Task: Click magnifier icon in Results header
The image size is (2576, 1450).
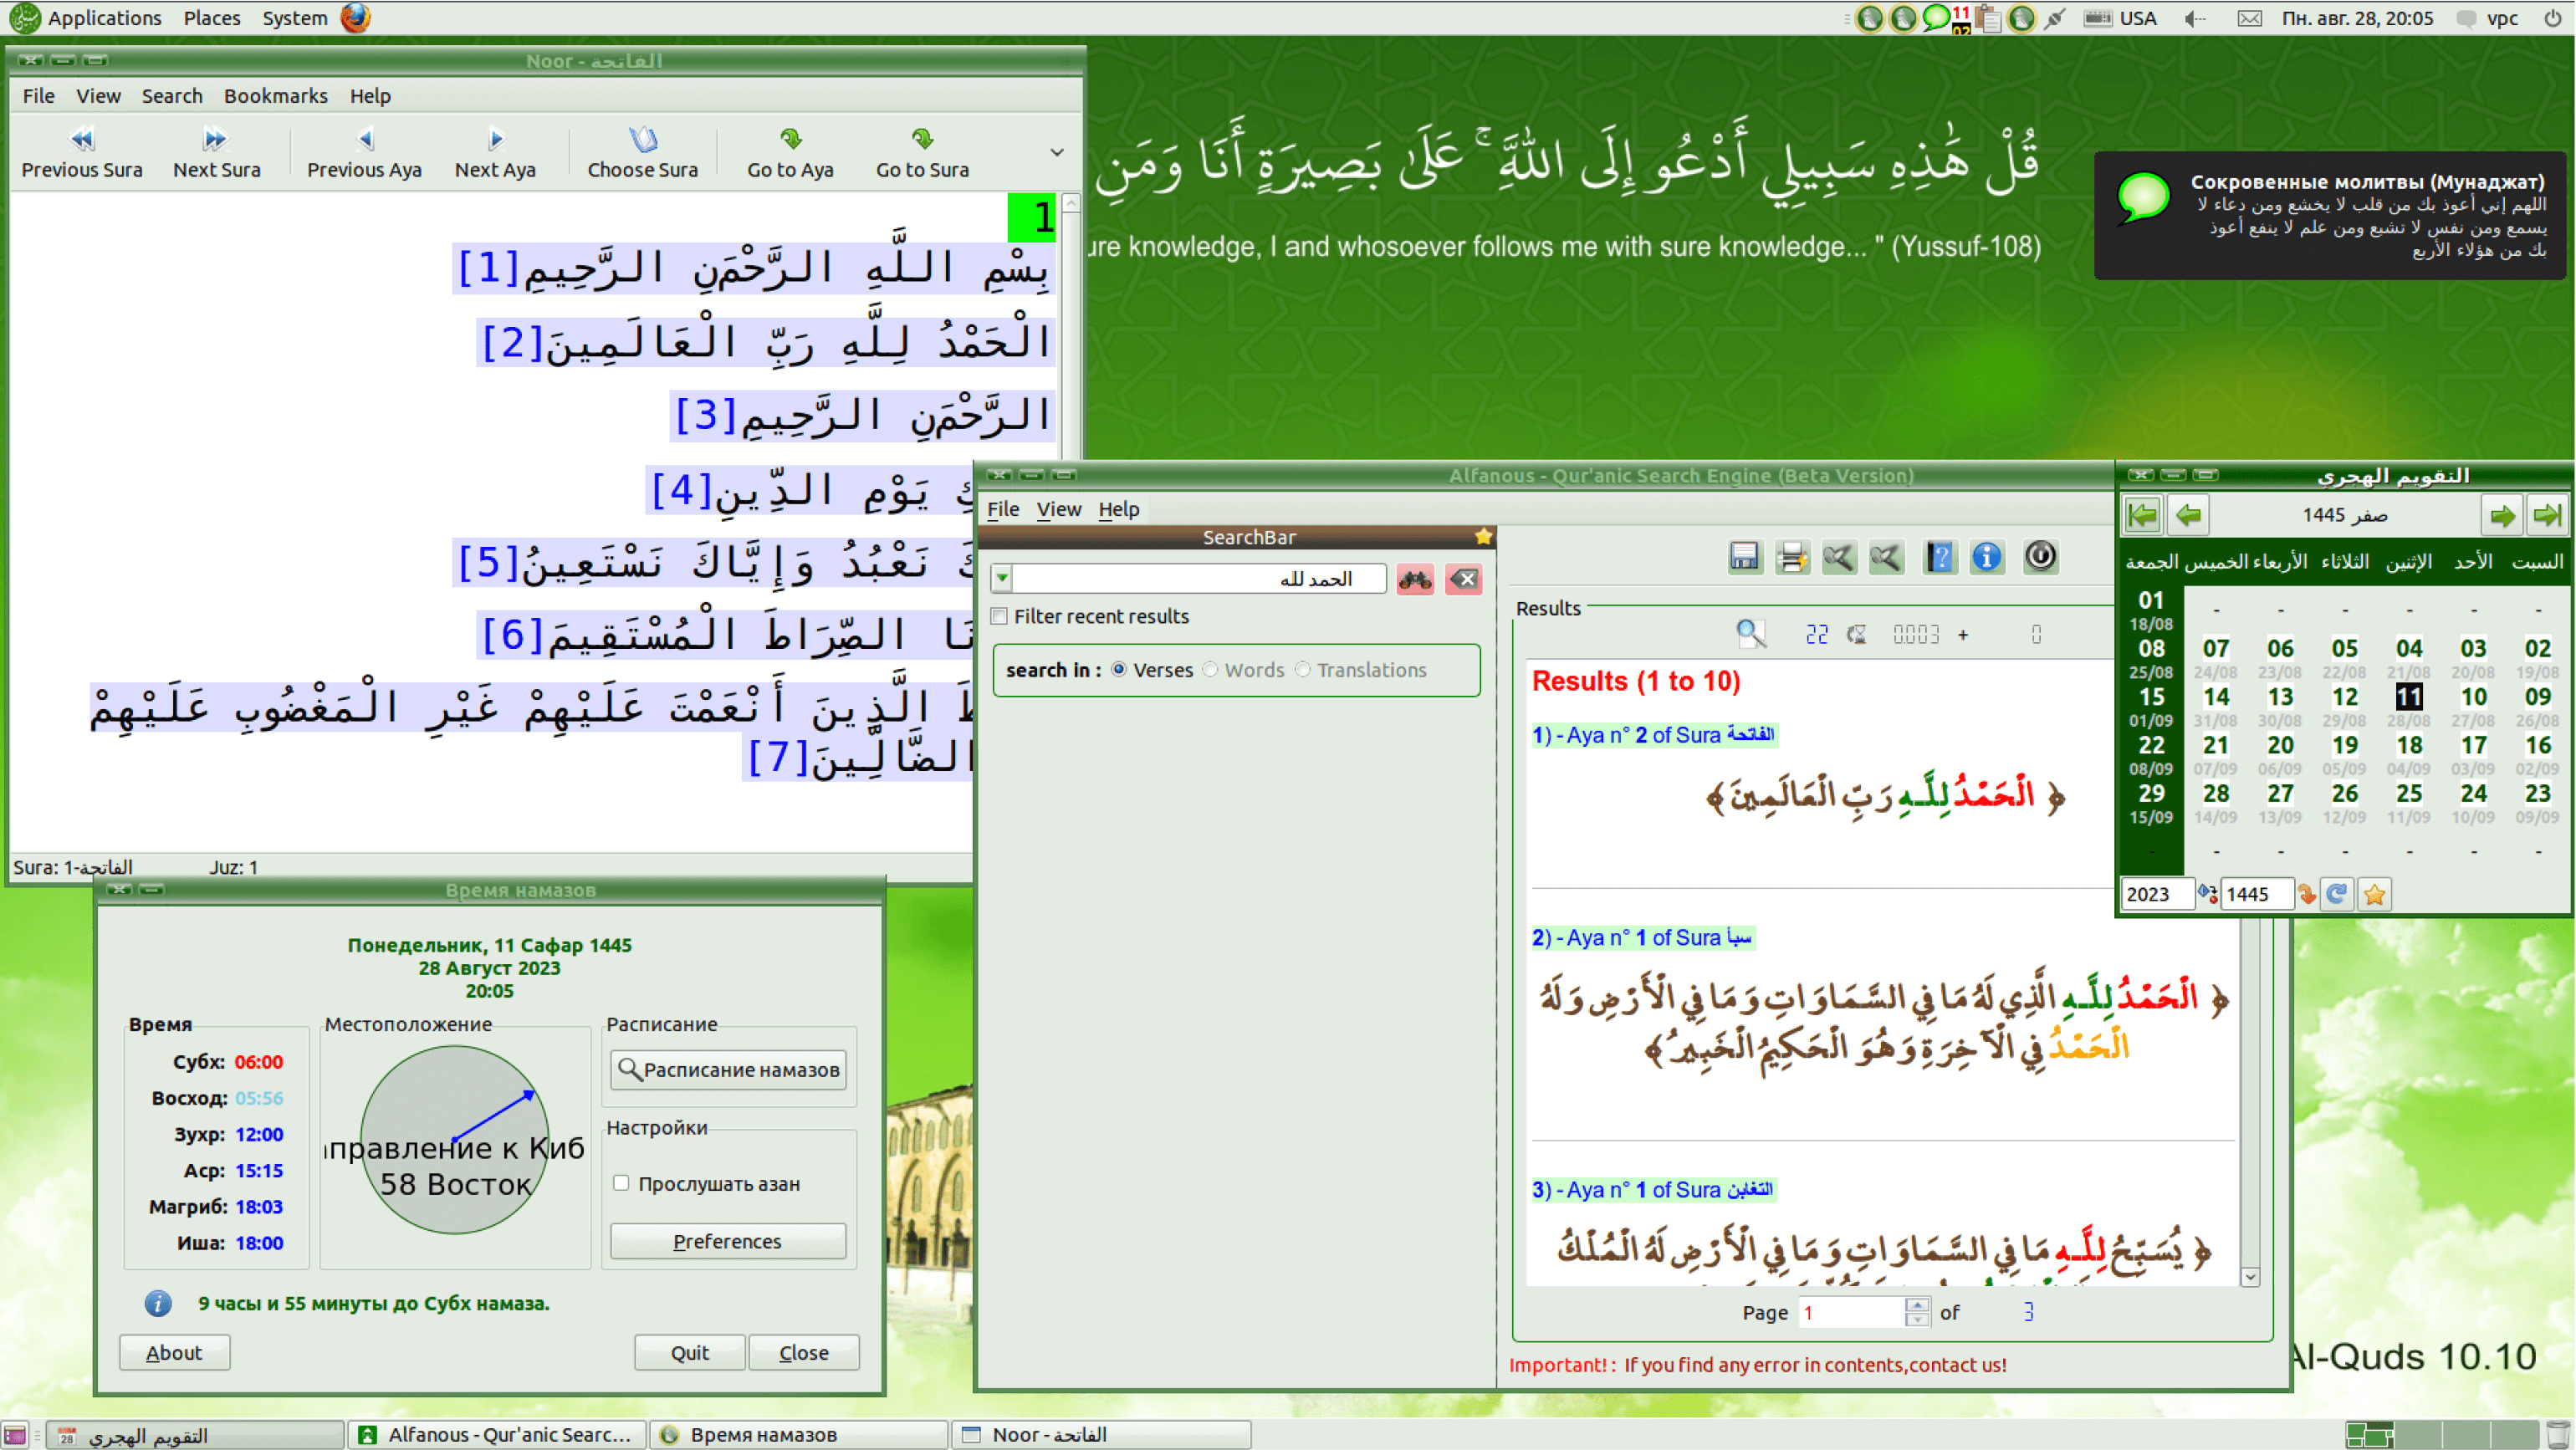Action: tap(1751, 634)
